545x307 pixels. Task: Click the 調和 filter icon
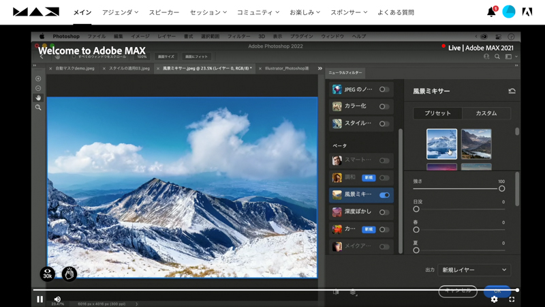coord(337,177)
